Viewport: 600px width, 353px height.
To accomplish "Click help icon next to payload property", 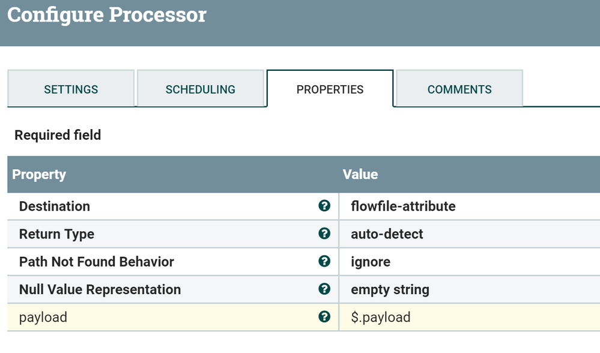I will pos(324,316).
